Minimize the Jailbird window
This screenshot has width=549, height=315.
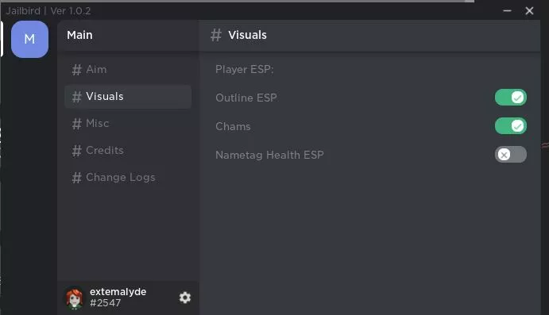click(507, 11)
